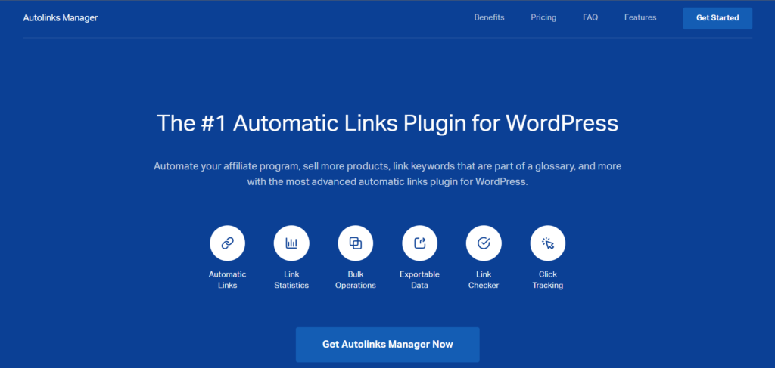This screenshot has width=775, height=368.
Task: Click the Autolinks Manager site logo text
Action: [x=61, y=18]
